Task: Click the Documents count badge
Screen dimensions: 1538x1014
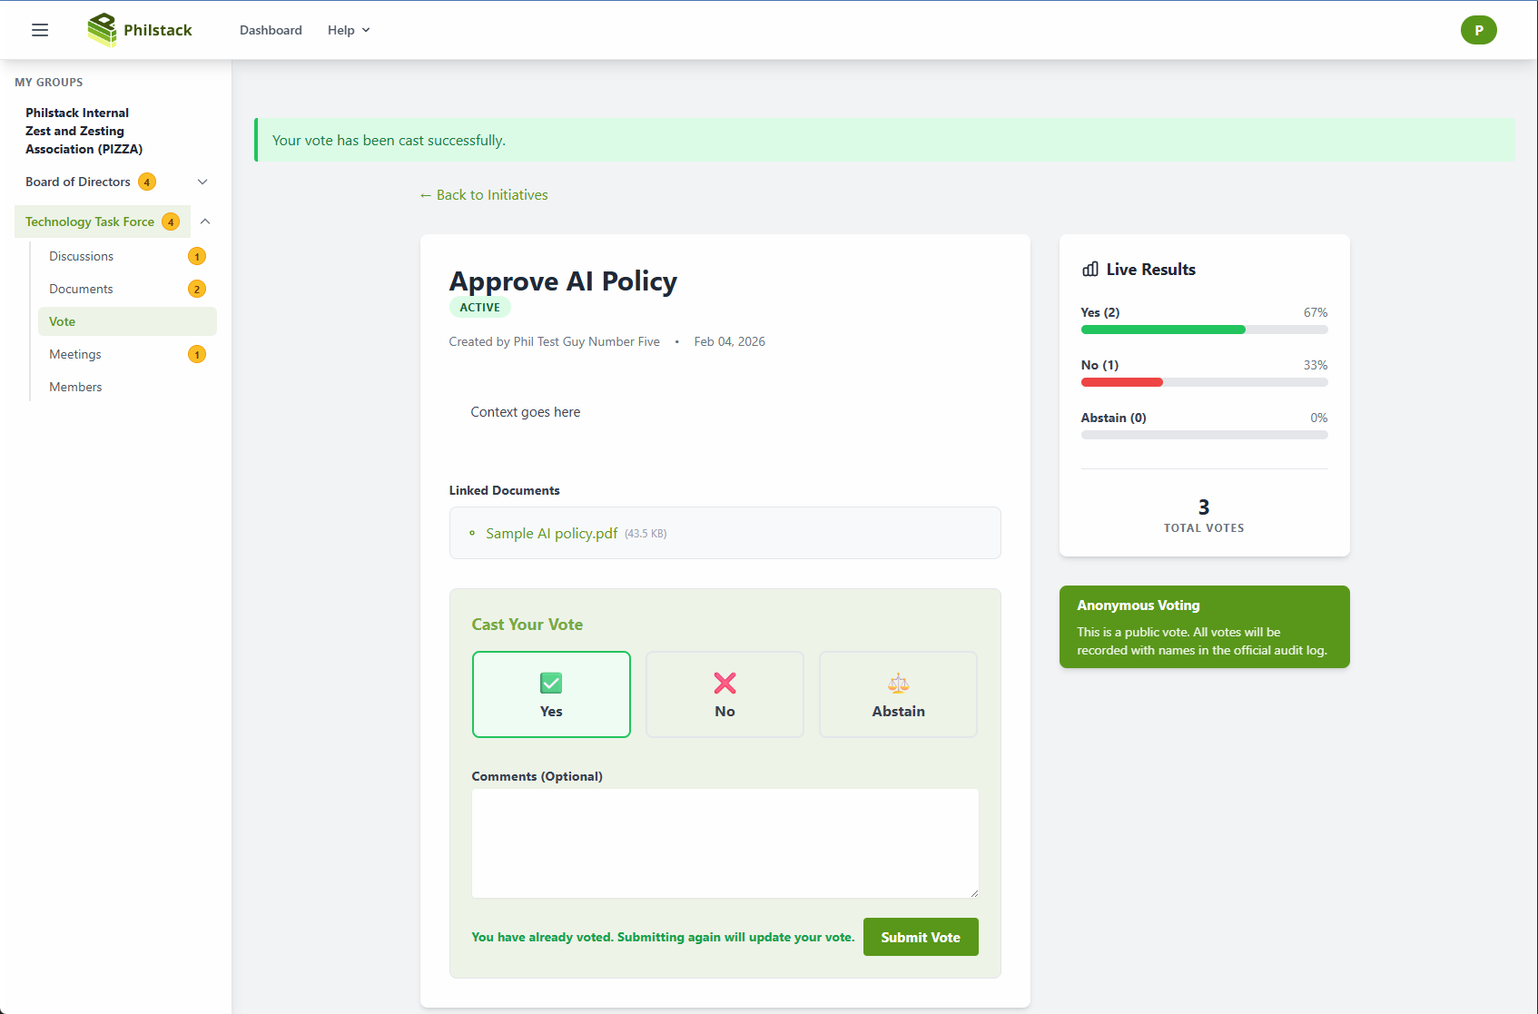Action: (197, 290)
